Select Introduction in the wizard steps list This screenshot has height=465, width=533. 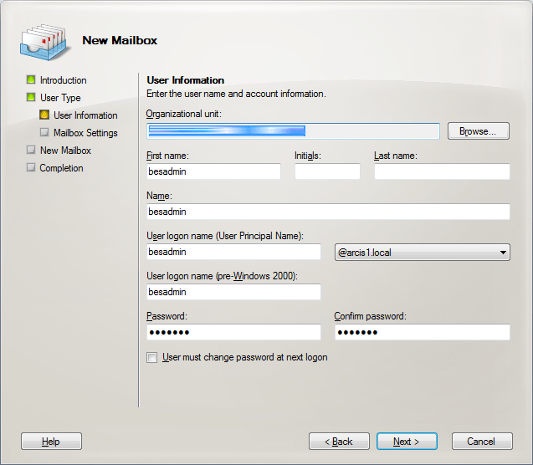pos(63,80)
